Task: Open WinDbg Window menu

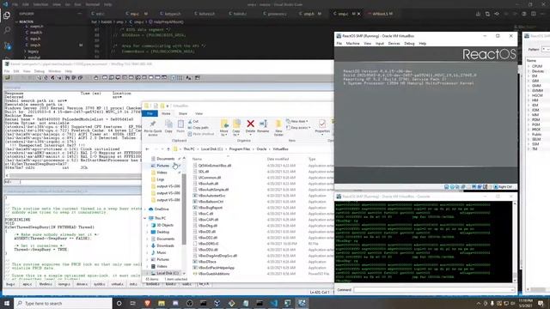Action: pyautogui.click(x=55, y=71)
